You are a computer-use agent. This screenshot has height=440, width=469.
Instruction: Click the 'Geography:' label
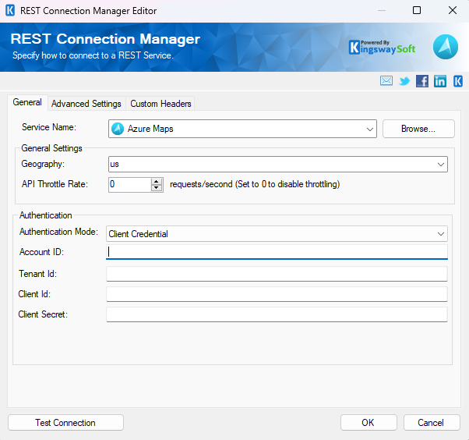(x=43, y=164)
